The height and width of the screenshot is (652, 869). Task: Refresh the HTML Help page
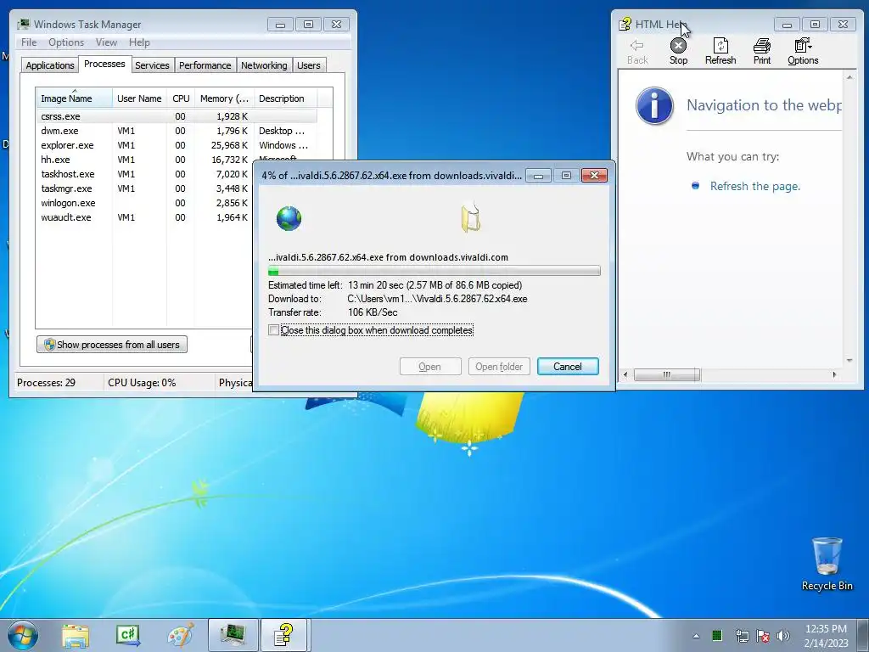(720, 52)
